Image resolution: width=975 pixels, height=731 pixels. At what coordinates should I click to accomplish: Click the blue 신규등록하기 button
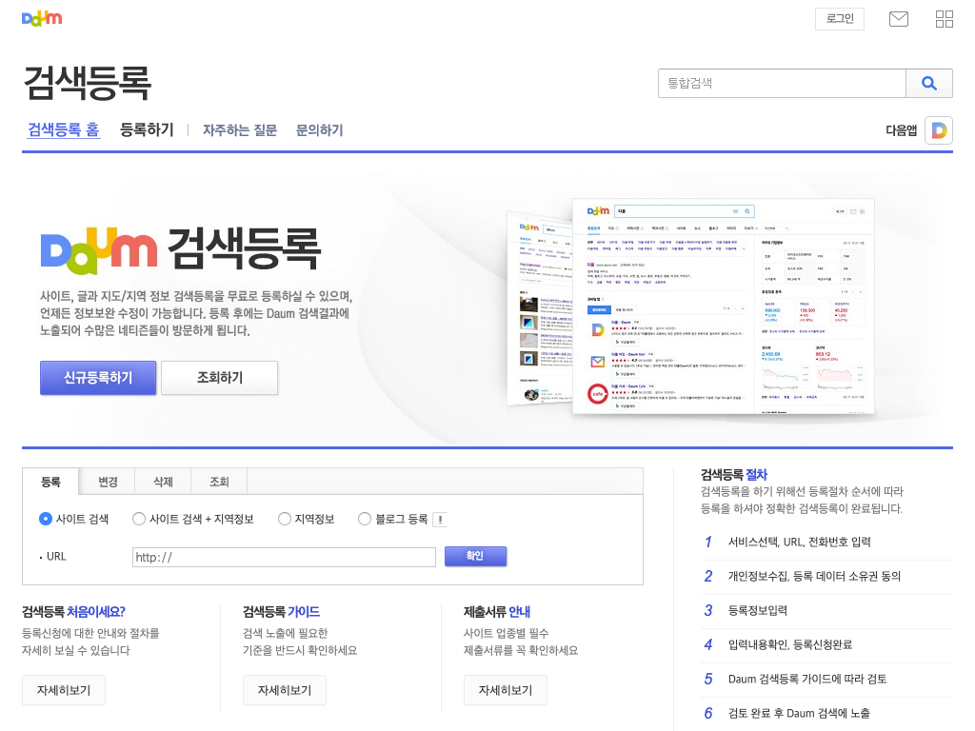pyautogui.click(x=98, y=378)
